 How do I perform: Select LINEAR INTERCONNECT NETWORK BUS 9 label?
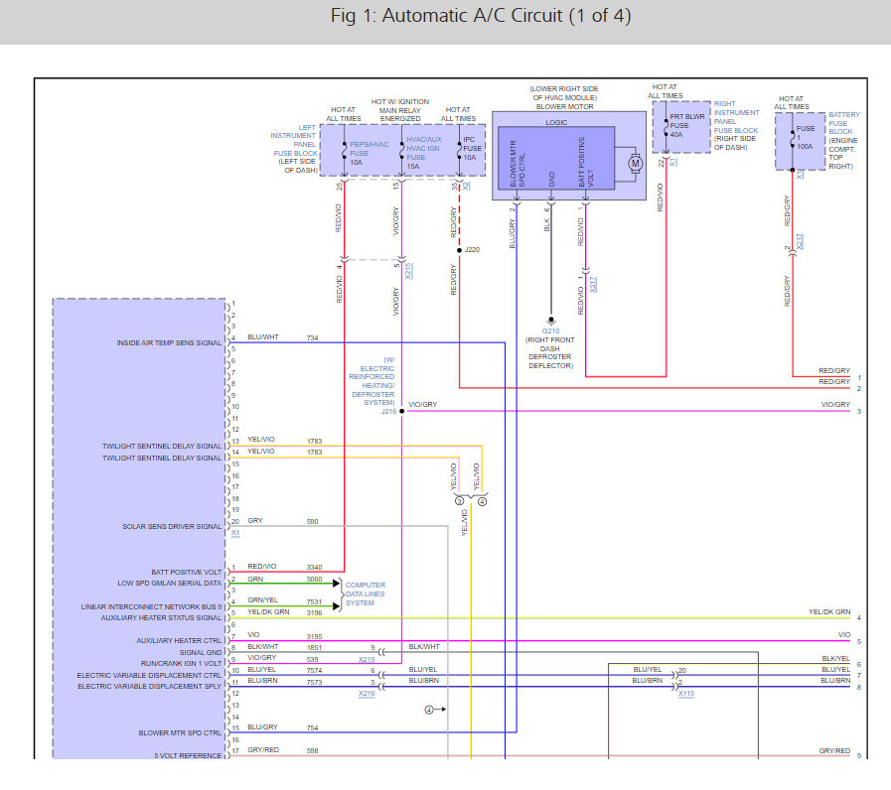(x=151, y=607)
